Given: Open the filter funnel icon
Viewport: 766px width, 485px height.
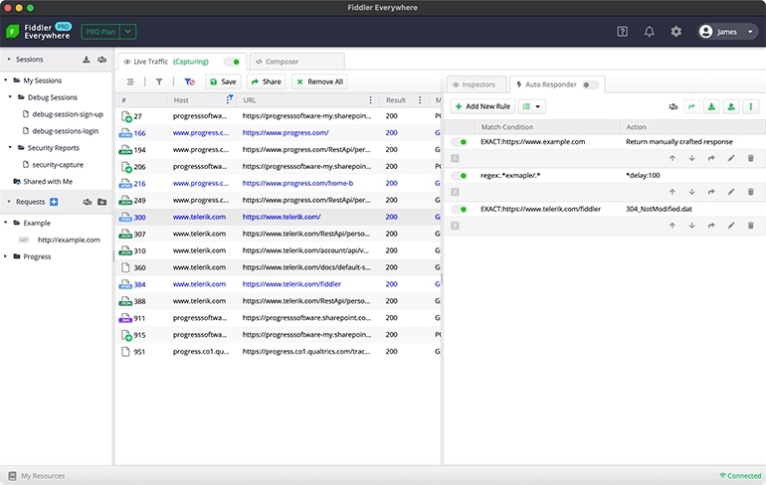Looking at the screenshot, I should click(159, 81).
